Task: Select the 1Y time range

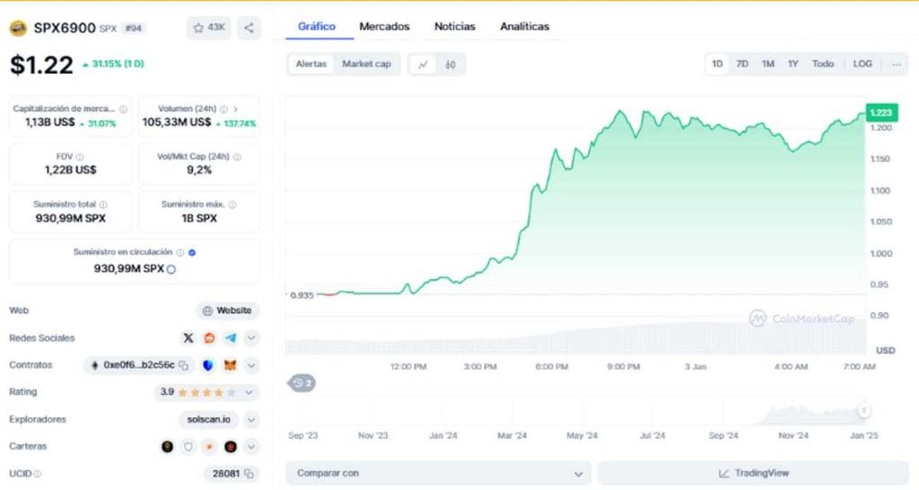Action: (x=793, y=64)
